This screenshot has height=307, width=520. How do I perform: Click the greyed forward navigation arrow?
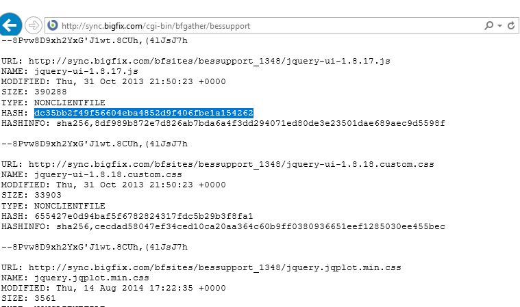pyautogui.click(x=34, y=25)
